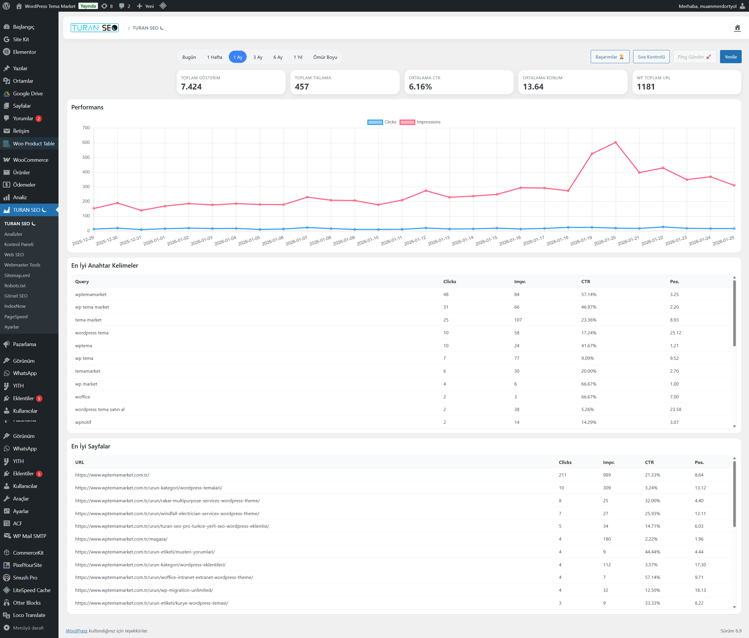Click the Yenile refresh button
Screen dimensions: 749x638
[x=730, y=57]
